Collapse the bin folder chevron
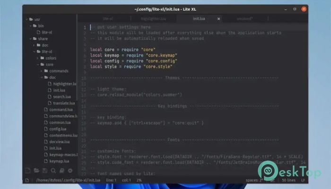This screenshot has height=189, width=331. tap(31, 26)
